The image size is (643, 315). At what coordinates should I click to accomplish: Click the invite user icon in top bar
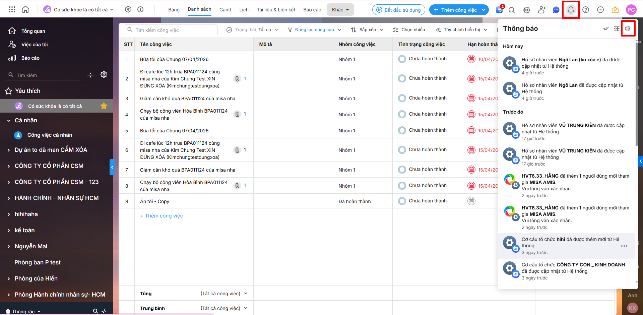click(541, 10)
